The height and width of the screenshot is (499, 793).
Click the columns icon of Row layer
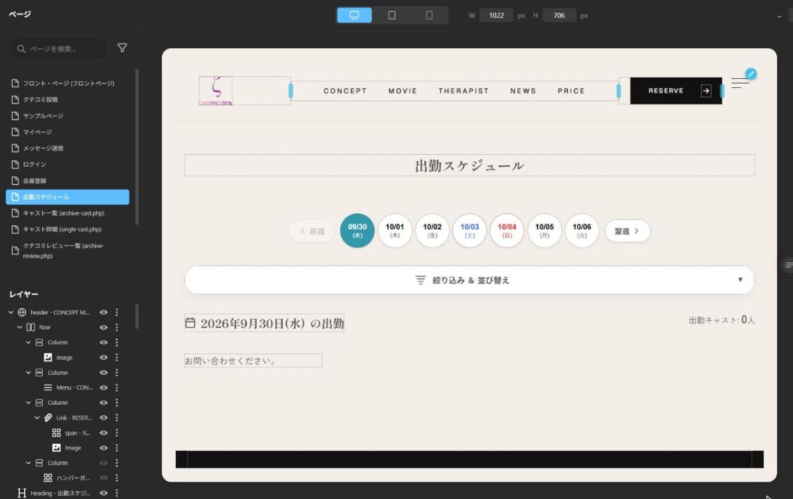click(31, 327)
